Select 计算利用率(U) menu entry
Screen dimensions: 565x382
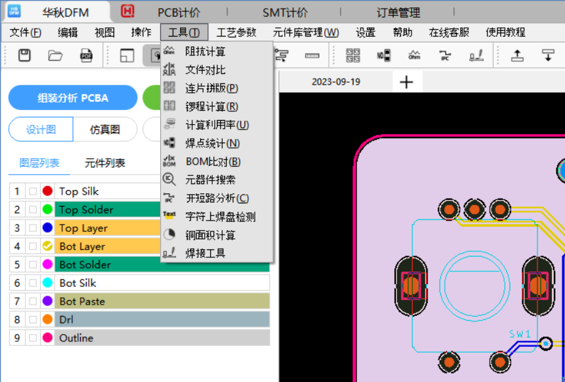point(217,125)
